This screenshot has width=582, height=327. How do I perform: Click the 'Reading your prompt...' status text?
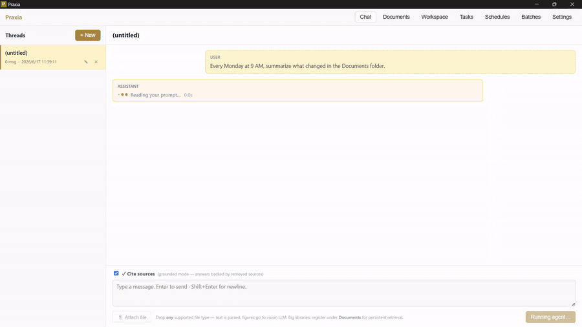point(155,95)
